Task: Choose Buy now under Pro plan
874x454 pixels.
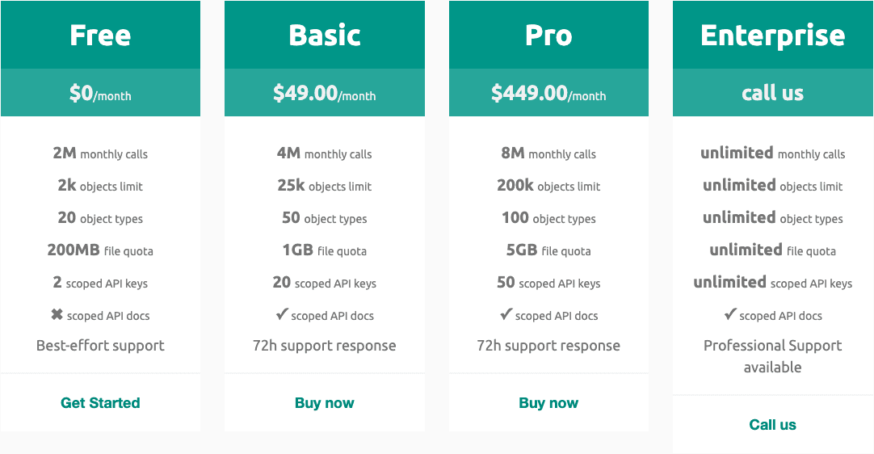Action: tap(548, 402)
